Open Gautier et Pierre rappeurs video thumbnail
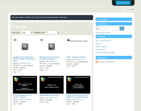141x111 pixels. coord(25,85)
